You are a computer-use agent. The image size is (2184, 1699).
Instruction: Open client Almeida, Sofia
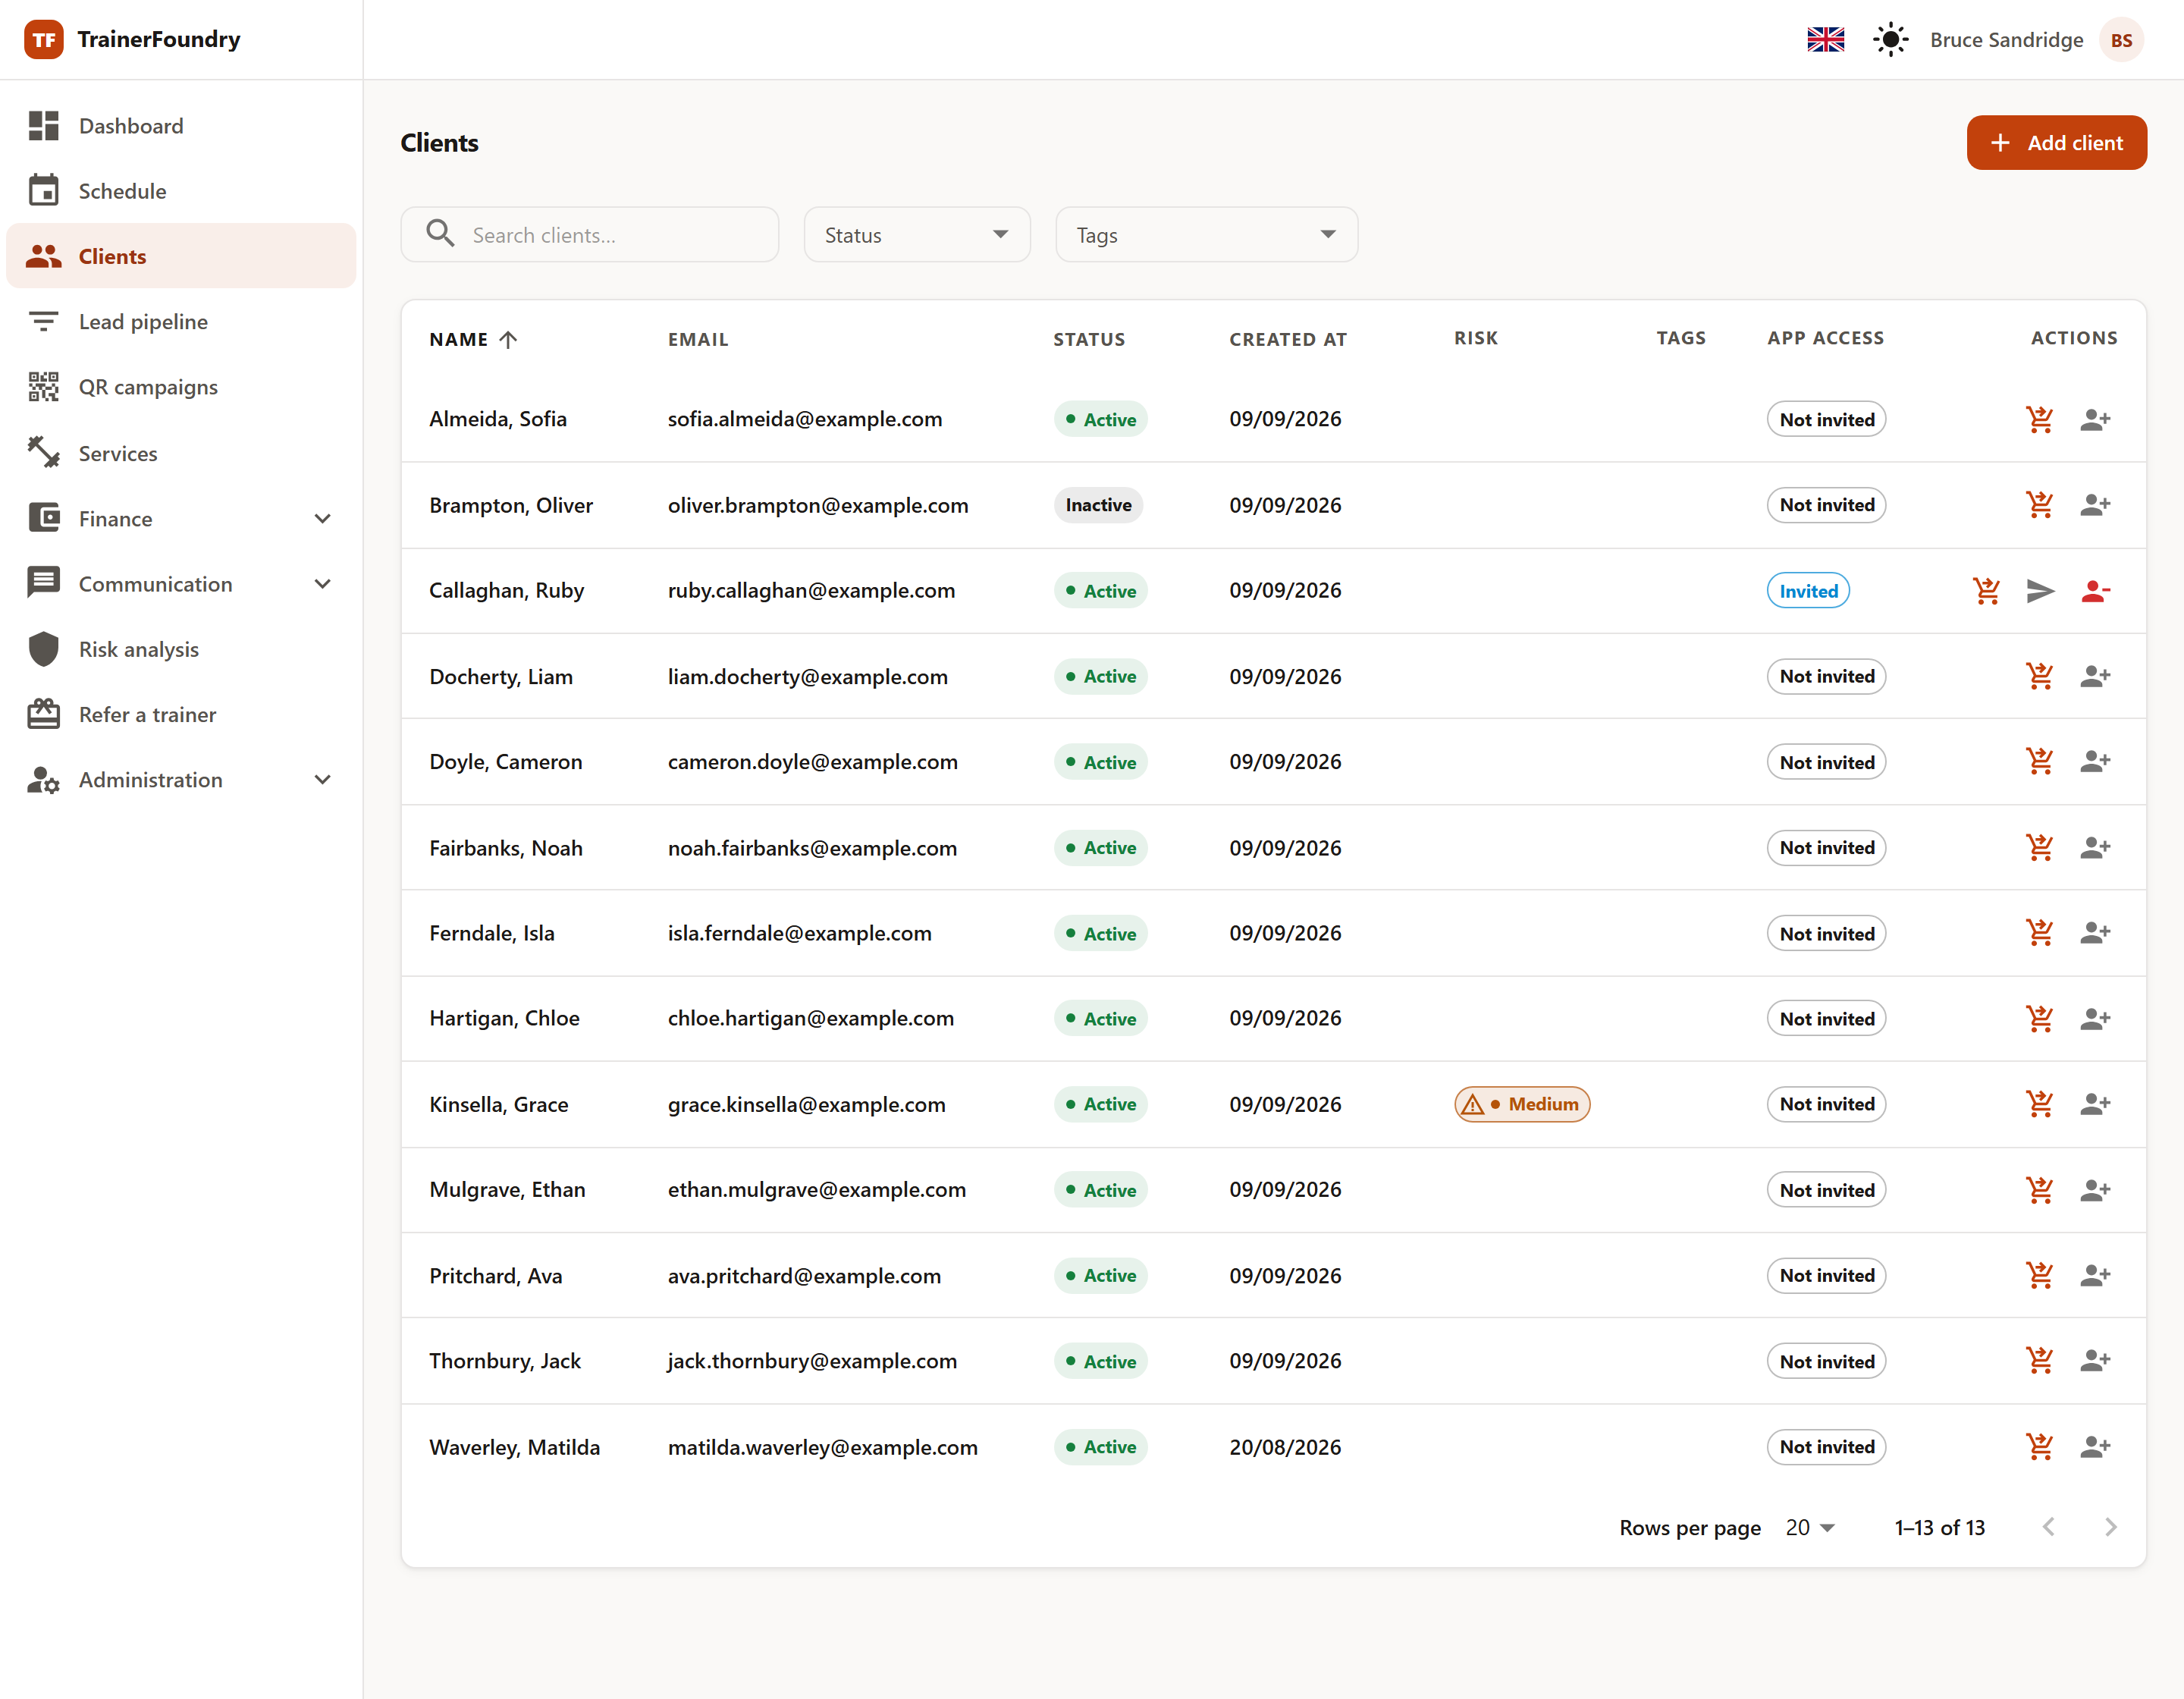[x=498, y=419]
